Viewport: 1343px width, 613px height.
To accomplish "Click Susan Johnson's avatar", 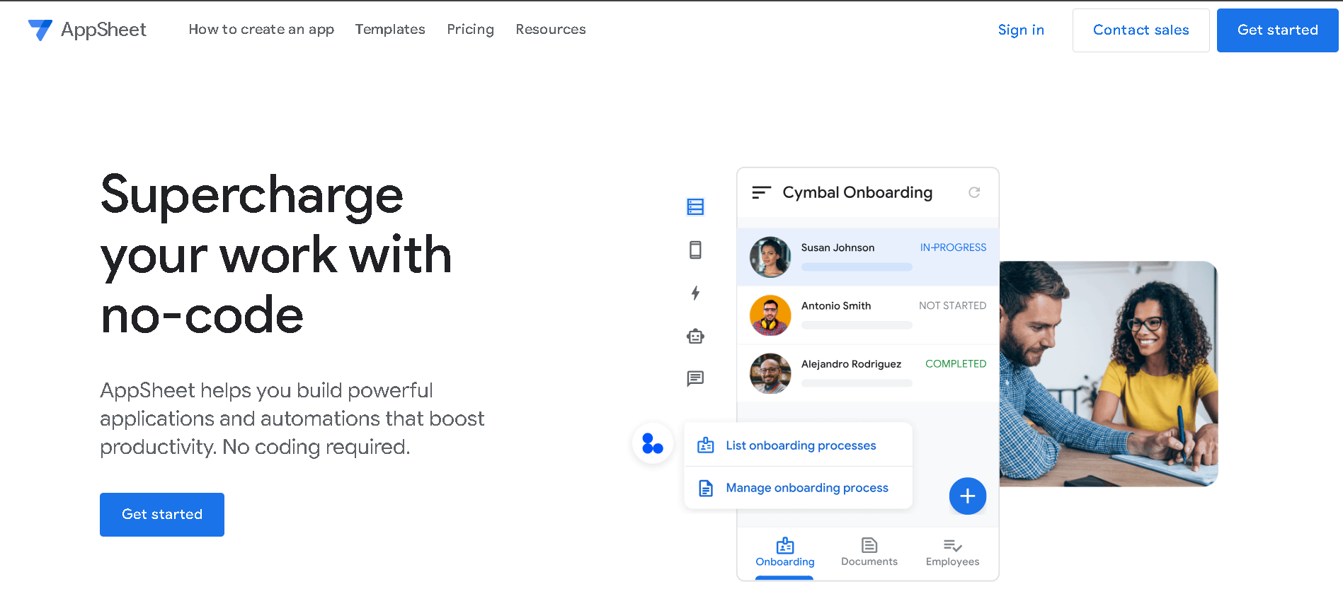I will point(770,257).
